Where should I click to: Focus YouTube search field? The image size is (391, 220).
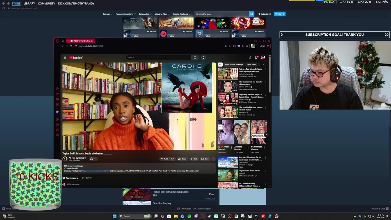(159, 57)
